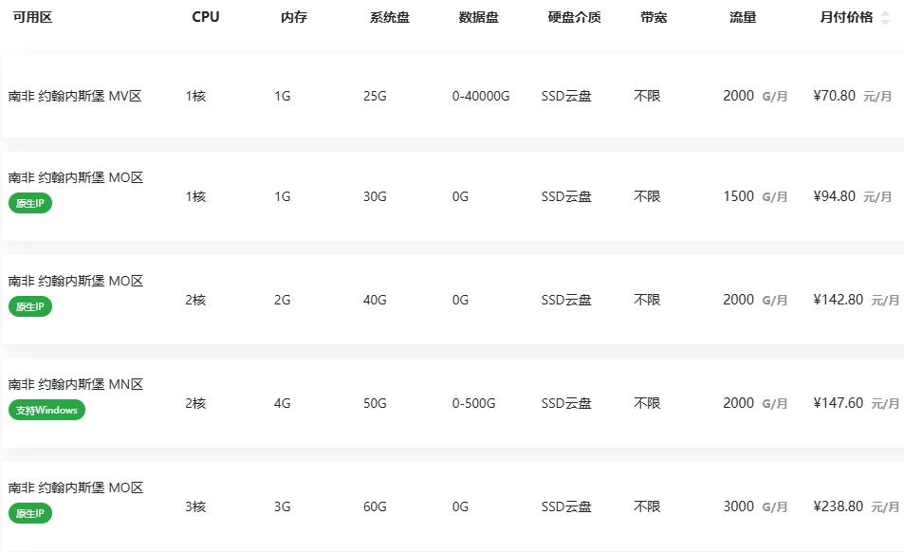The height and width of the screenshot is (552, 904).
Task: Click the 可用区 column header
Action: point(32,18)
